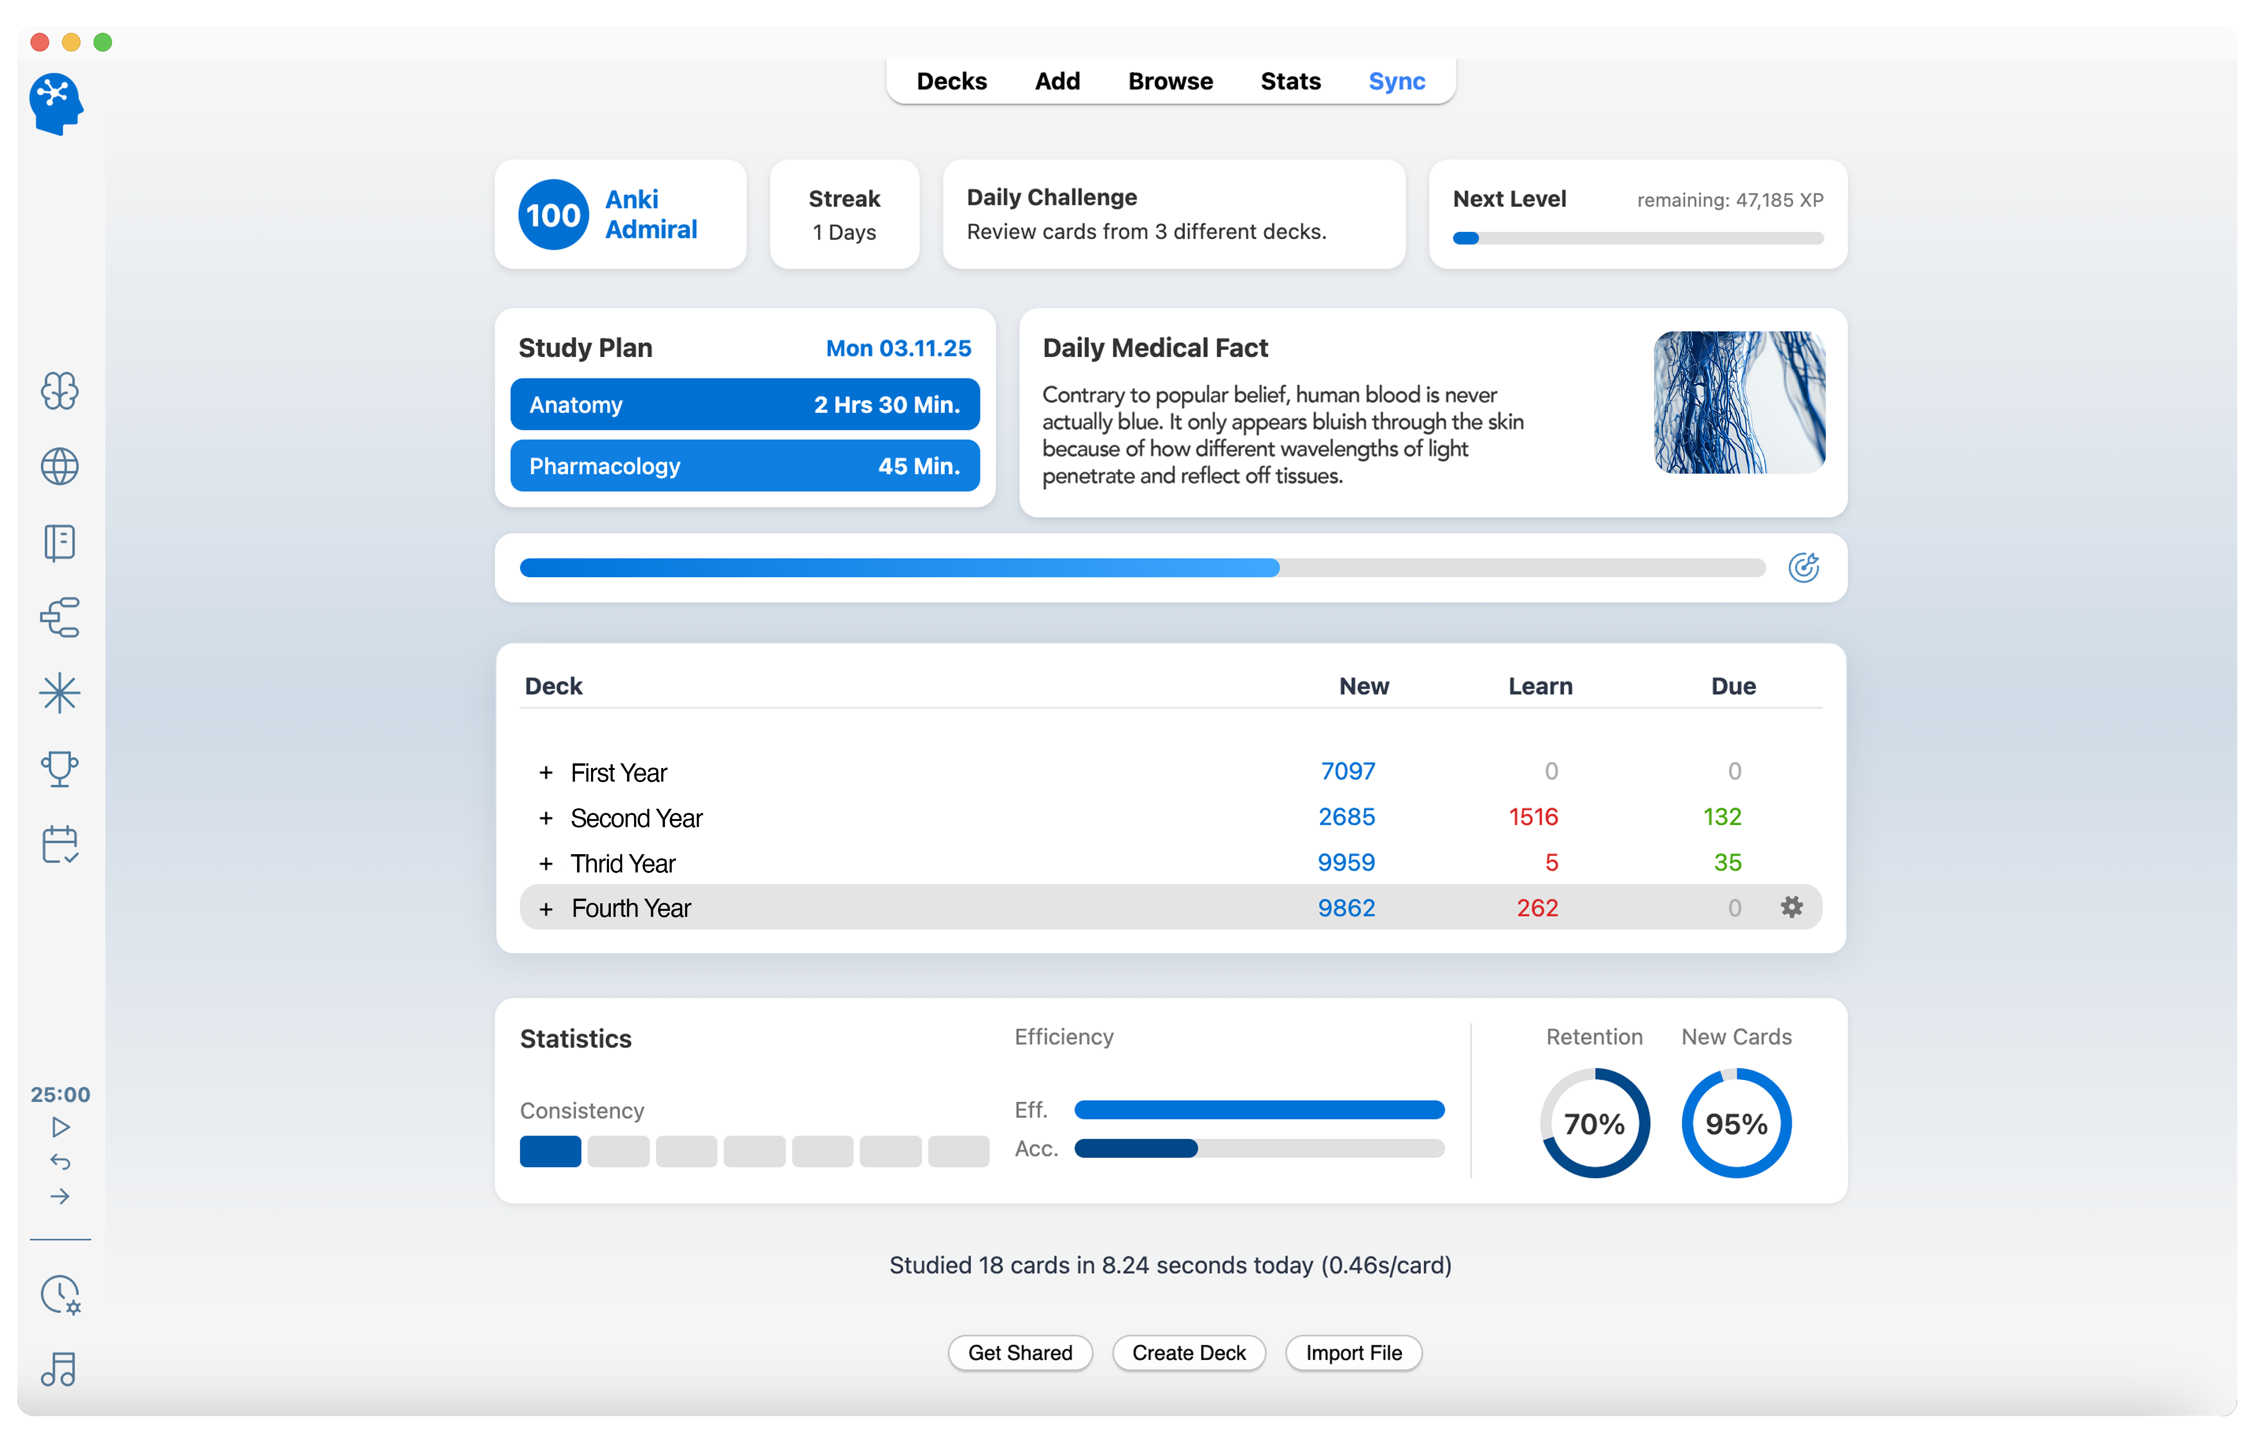
Task: Click the music note icon
Action: tap(59, 1369)
